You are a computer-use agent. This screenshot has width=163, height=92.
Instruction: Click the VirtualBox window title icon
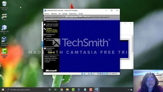(45, 10)
